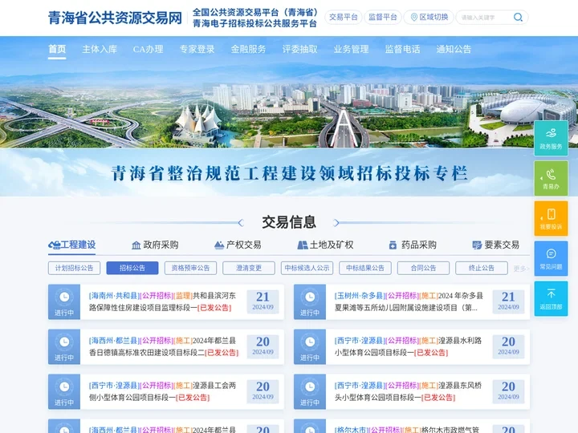This screenshot has width=578, height=433.
Task: Open 通知公告 navigation item
Action: pyautogui.click(x=454, y=49)
